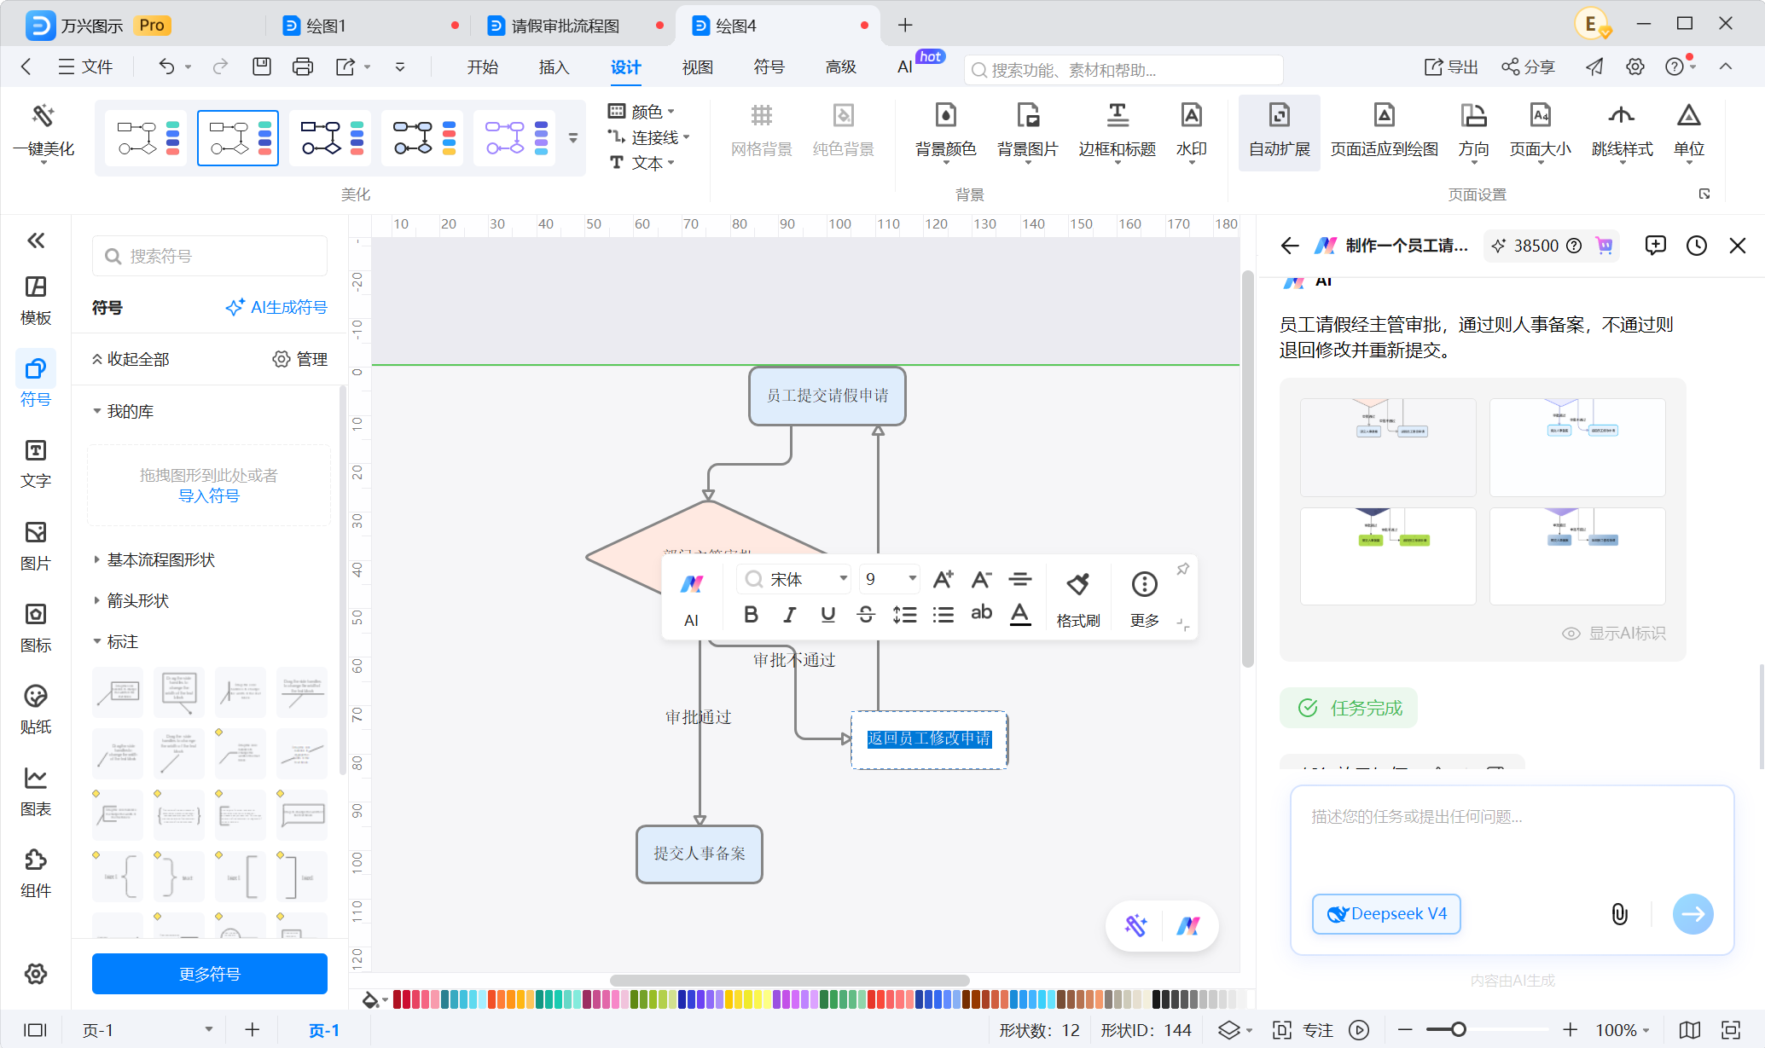Click the zoom slider handle in status bar
This screenshot has height=1048, width=1765.
(x=1458, y=1030)
